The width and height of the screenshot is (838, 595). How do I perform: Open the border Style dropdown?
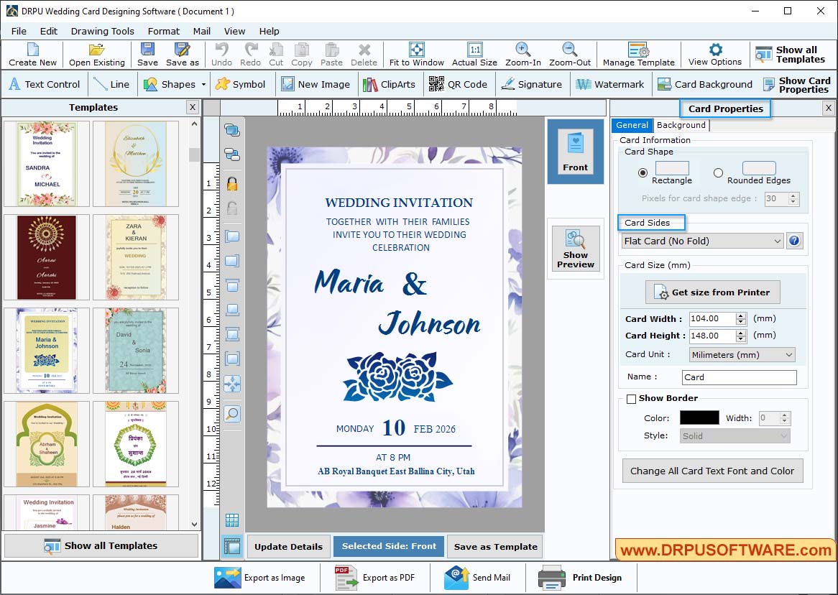(x=735, y=435)
